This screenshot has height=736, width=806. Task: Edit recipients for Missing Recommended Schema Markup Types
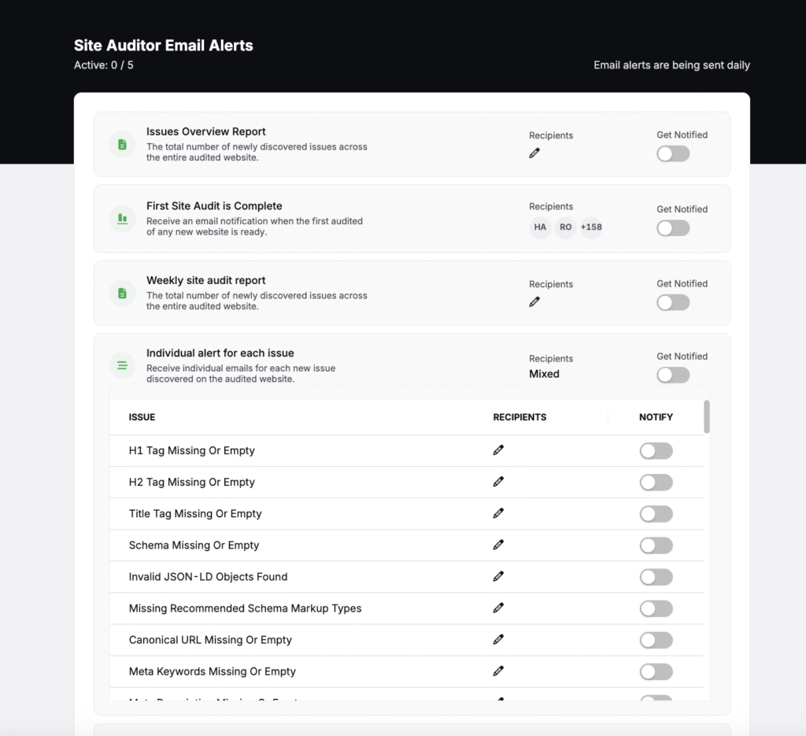click(x=498, y=608)
